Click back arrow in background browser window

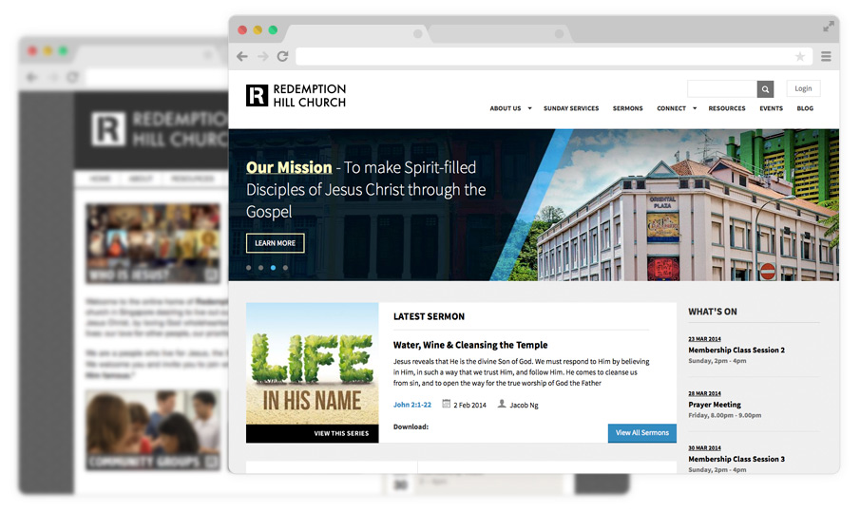coord(31,77)
